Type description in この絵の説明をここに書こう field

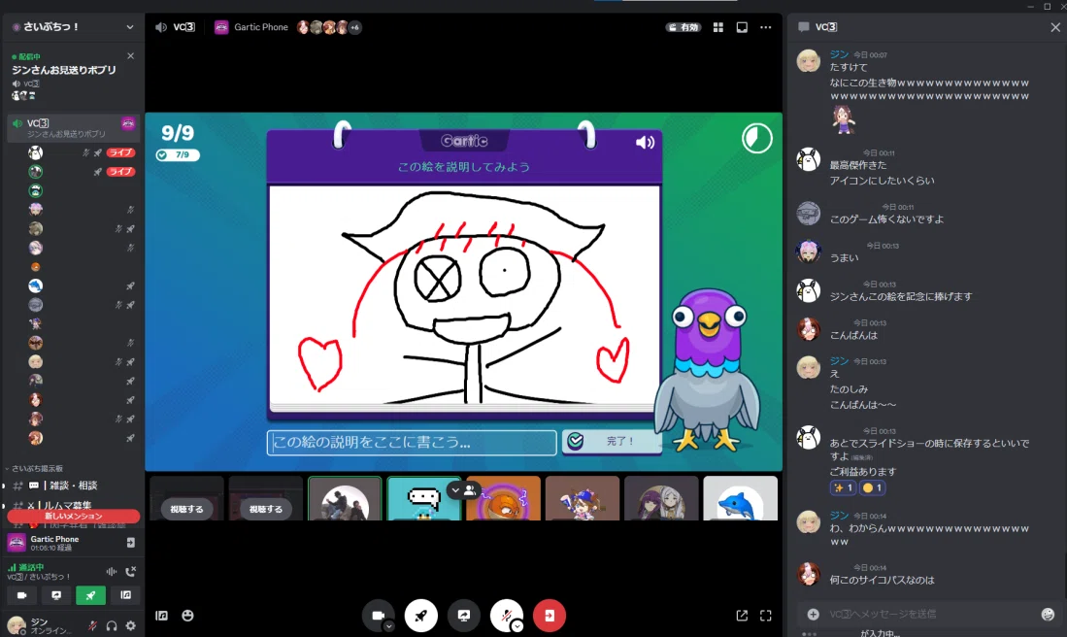coord(412,443)
